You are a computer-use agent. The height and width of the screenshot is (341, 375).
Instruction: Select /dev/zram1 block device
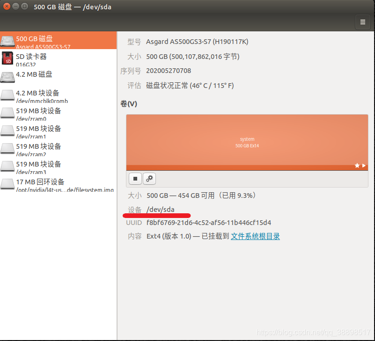click(x=58, y=131)
